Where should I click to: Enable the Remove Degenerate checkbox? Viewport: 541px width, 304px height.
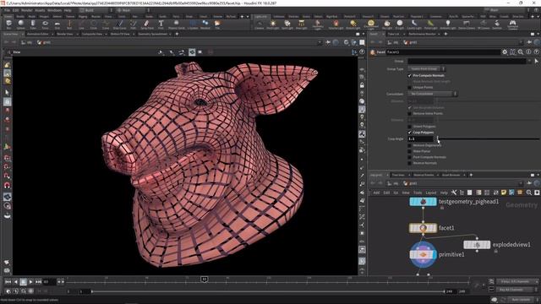coord(409,145)
